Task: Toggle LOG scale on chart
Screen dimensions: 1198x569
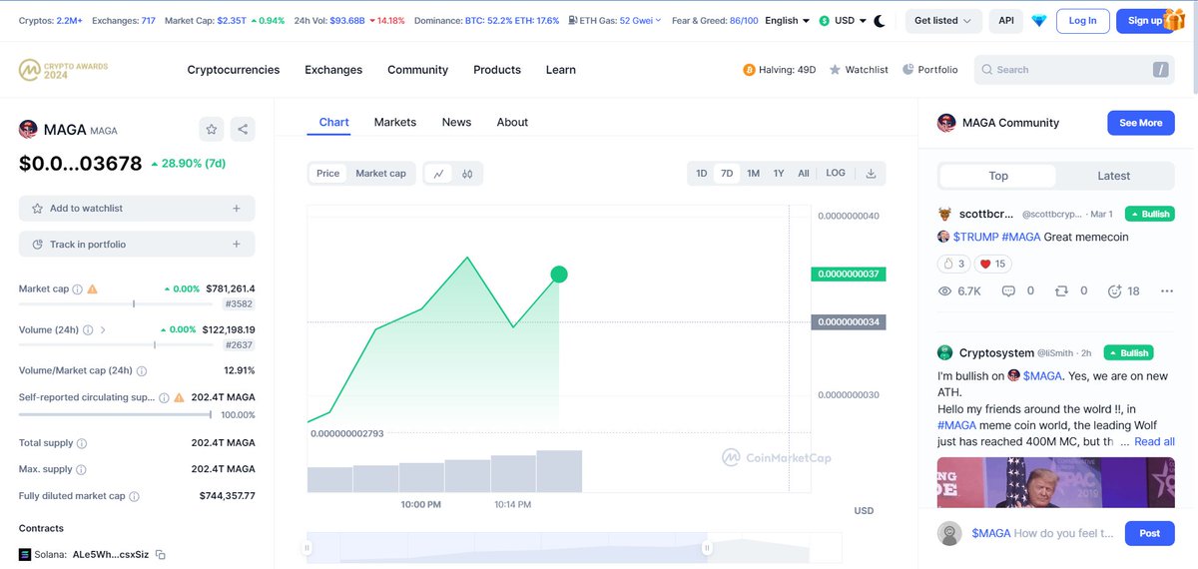Action: click(836, 174)
